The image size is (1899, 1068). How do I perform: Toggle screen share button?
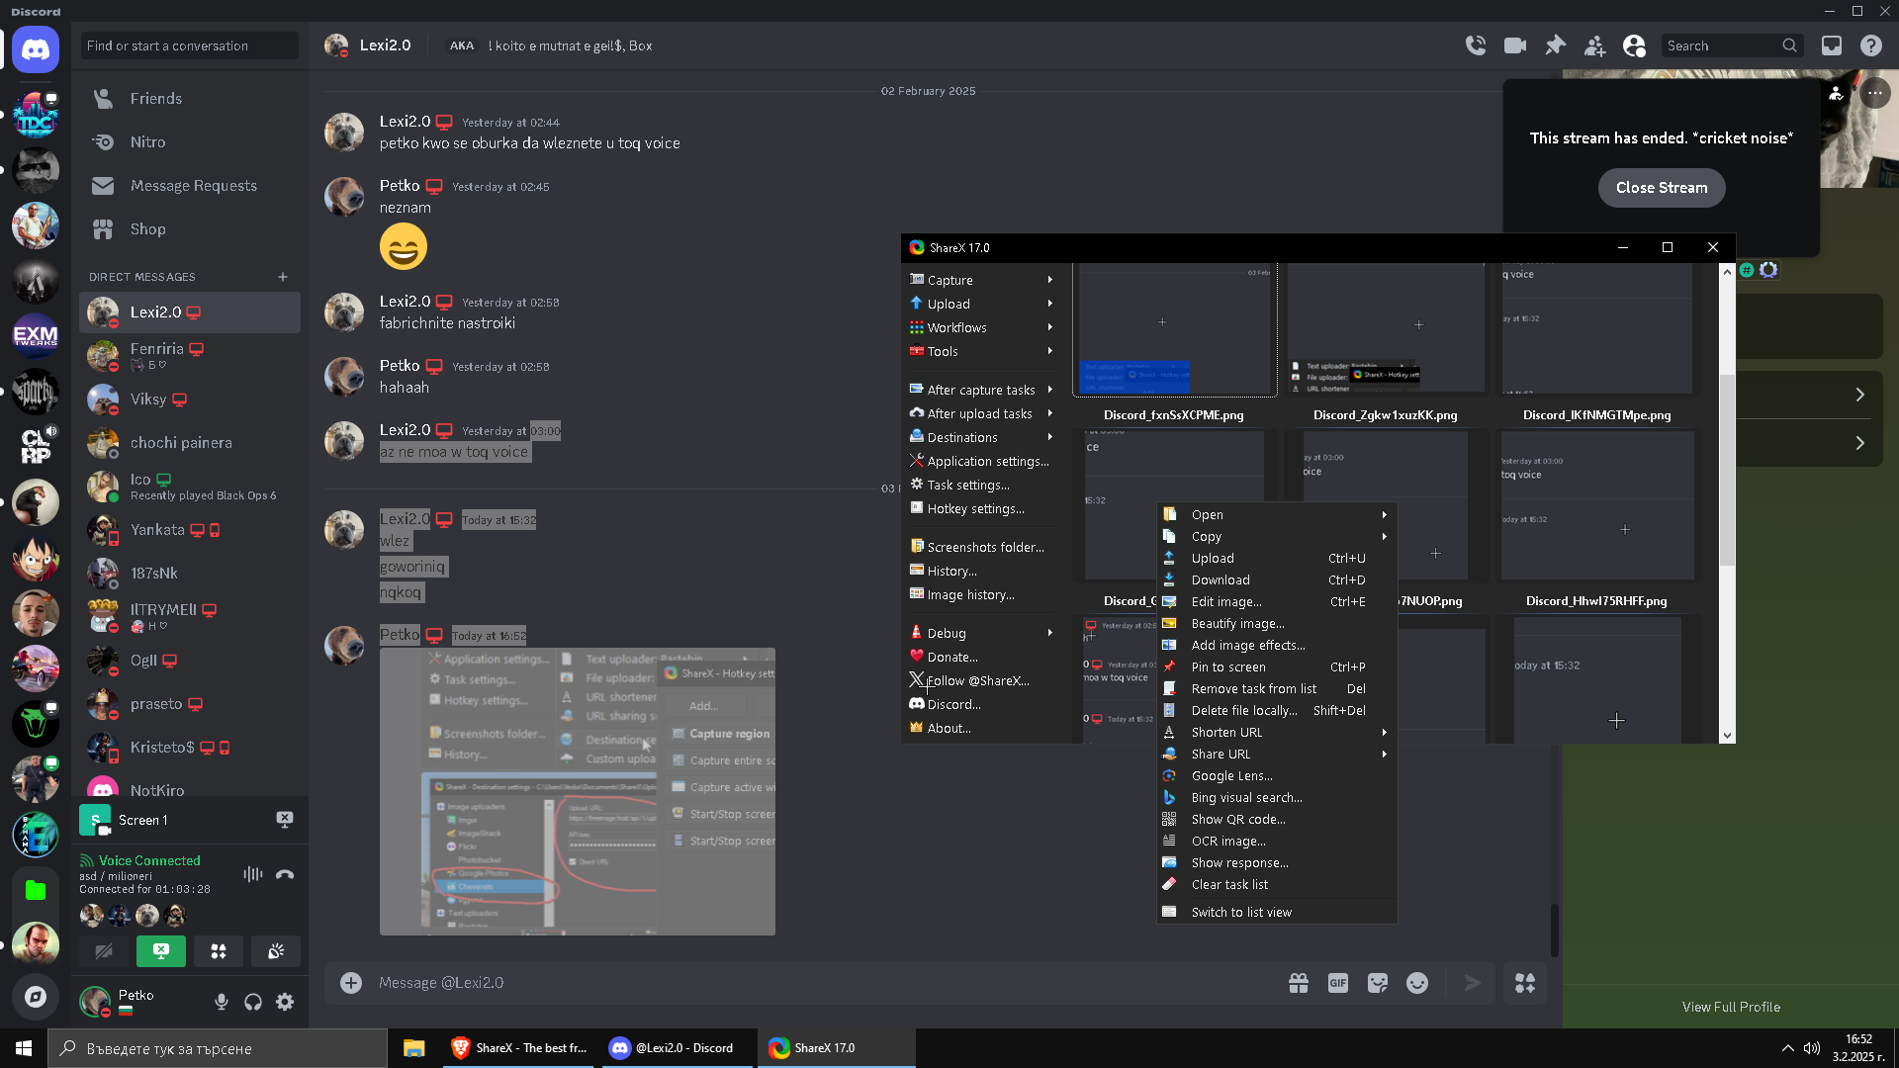(161, 951)
